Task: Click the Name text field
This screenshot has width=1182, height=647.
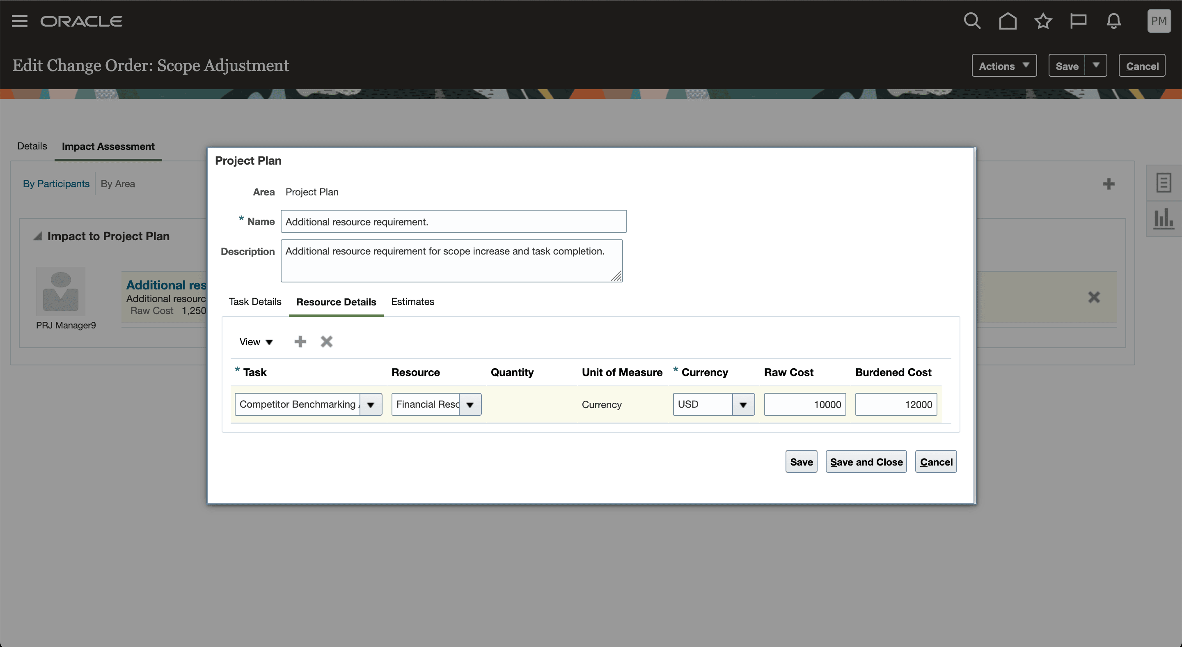Action: click(x=454, y=222)
